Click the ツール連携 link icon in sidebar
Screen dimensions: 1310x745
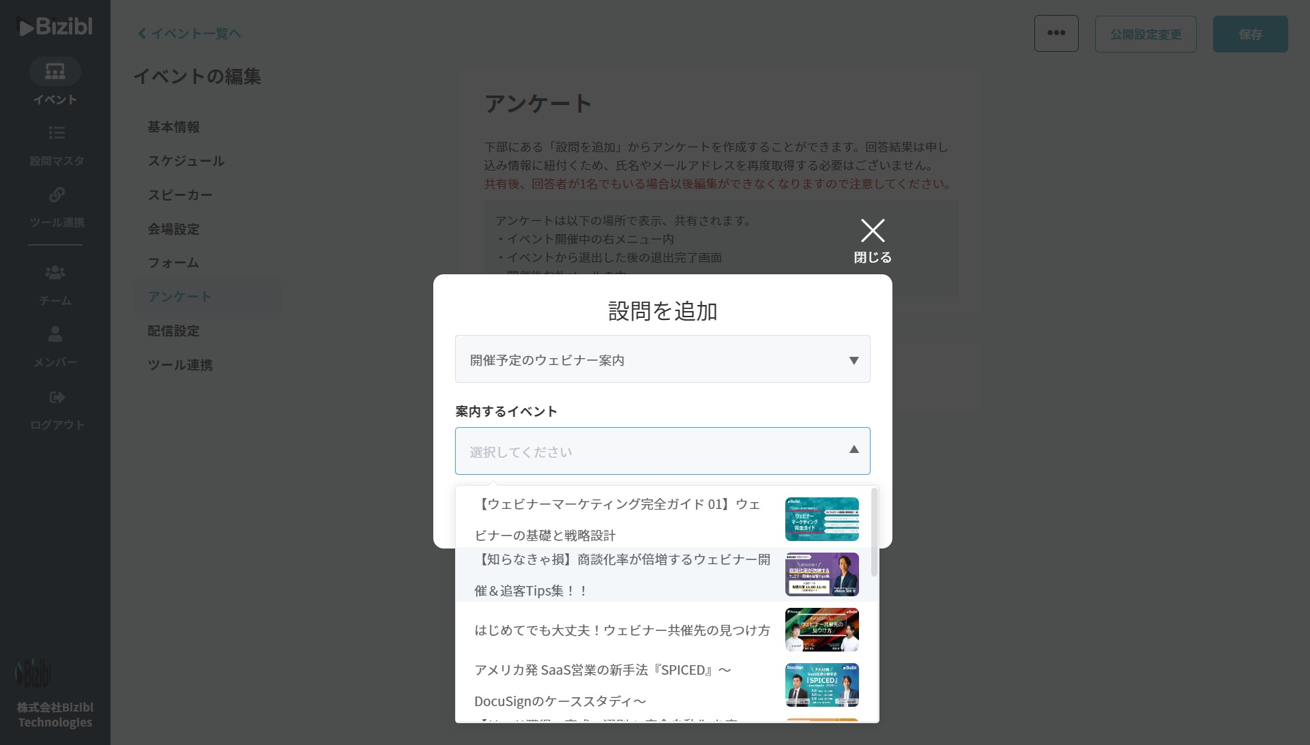pos(57,195)
